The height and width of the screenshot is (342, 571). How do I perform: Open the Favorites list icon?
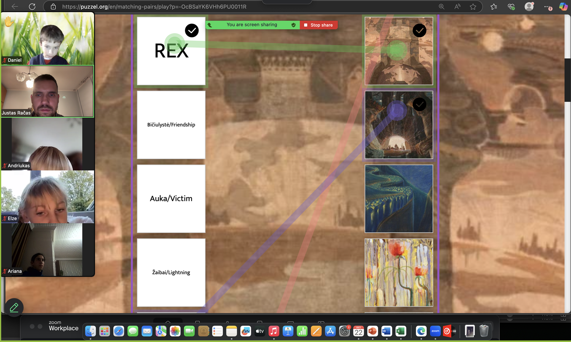coord(494,6)
